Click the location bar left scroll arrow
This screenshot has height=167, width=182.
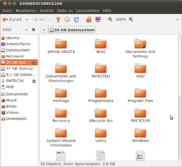44,29
